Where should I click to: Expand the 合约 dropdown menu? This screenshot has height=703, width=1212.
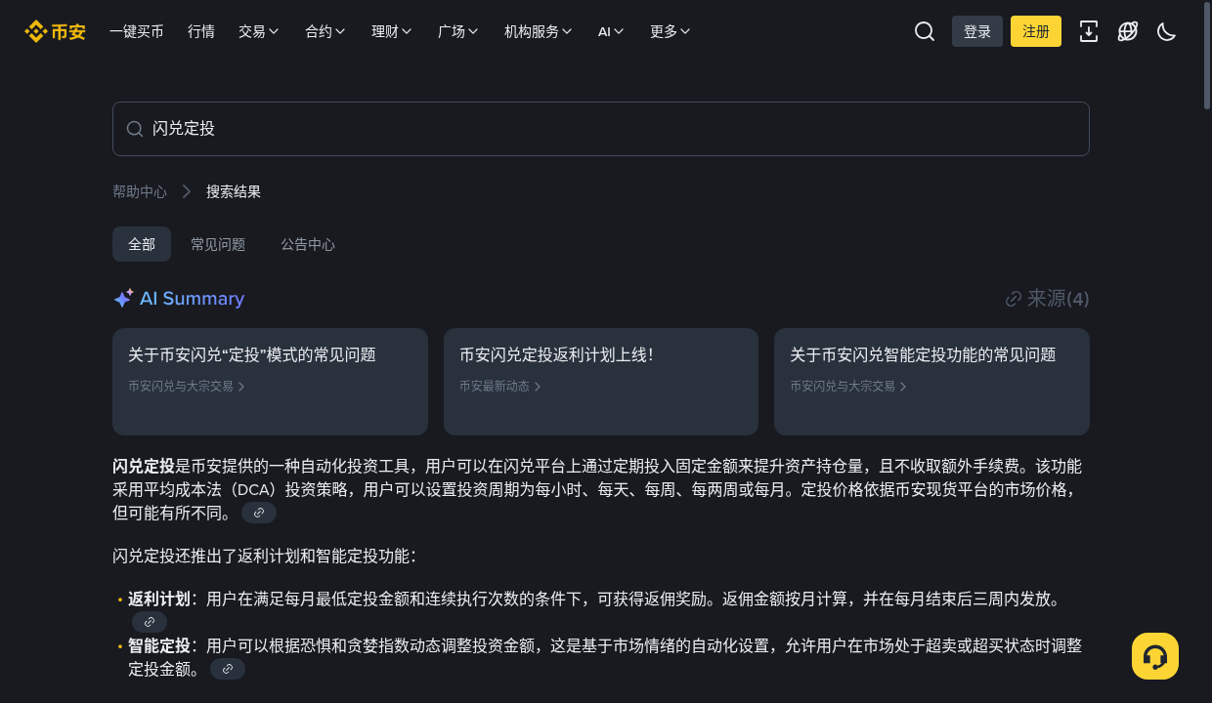coord(325,31)
